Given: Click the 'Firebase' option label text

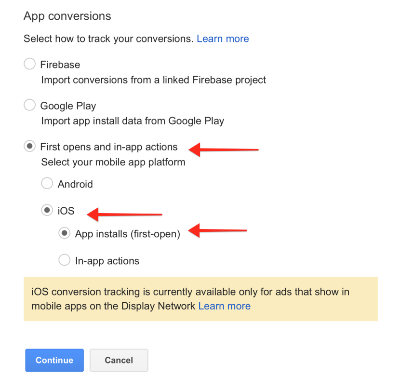Looking at the screenshot, I should coord(60,64).
